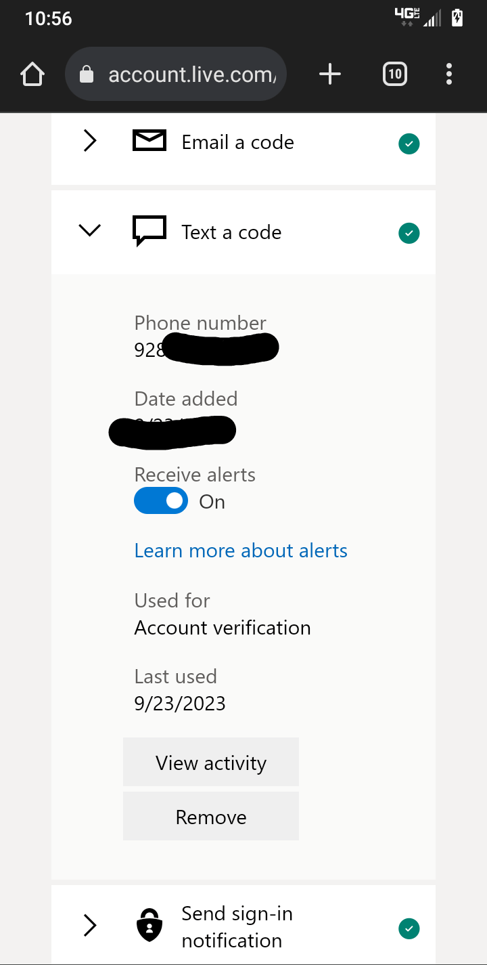
Task: Tap the address bar showing account.live.com
Action: coord(189,74)
